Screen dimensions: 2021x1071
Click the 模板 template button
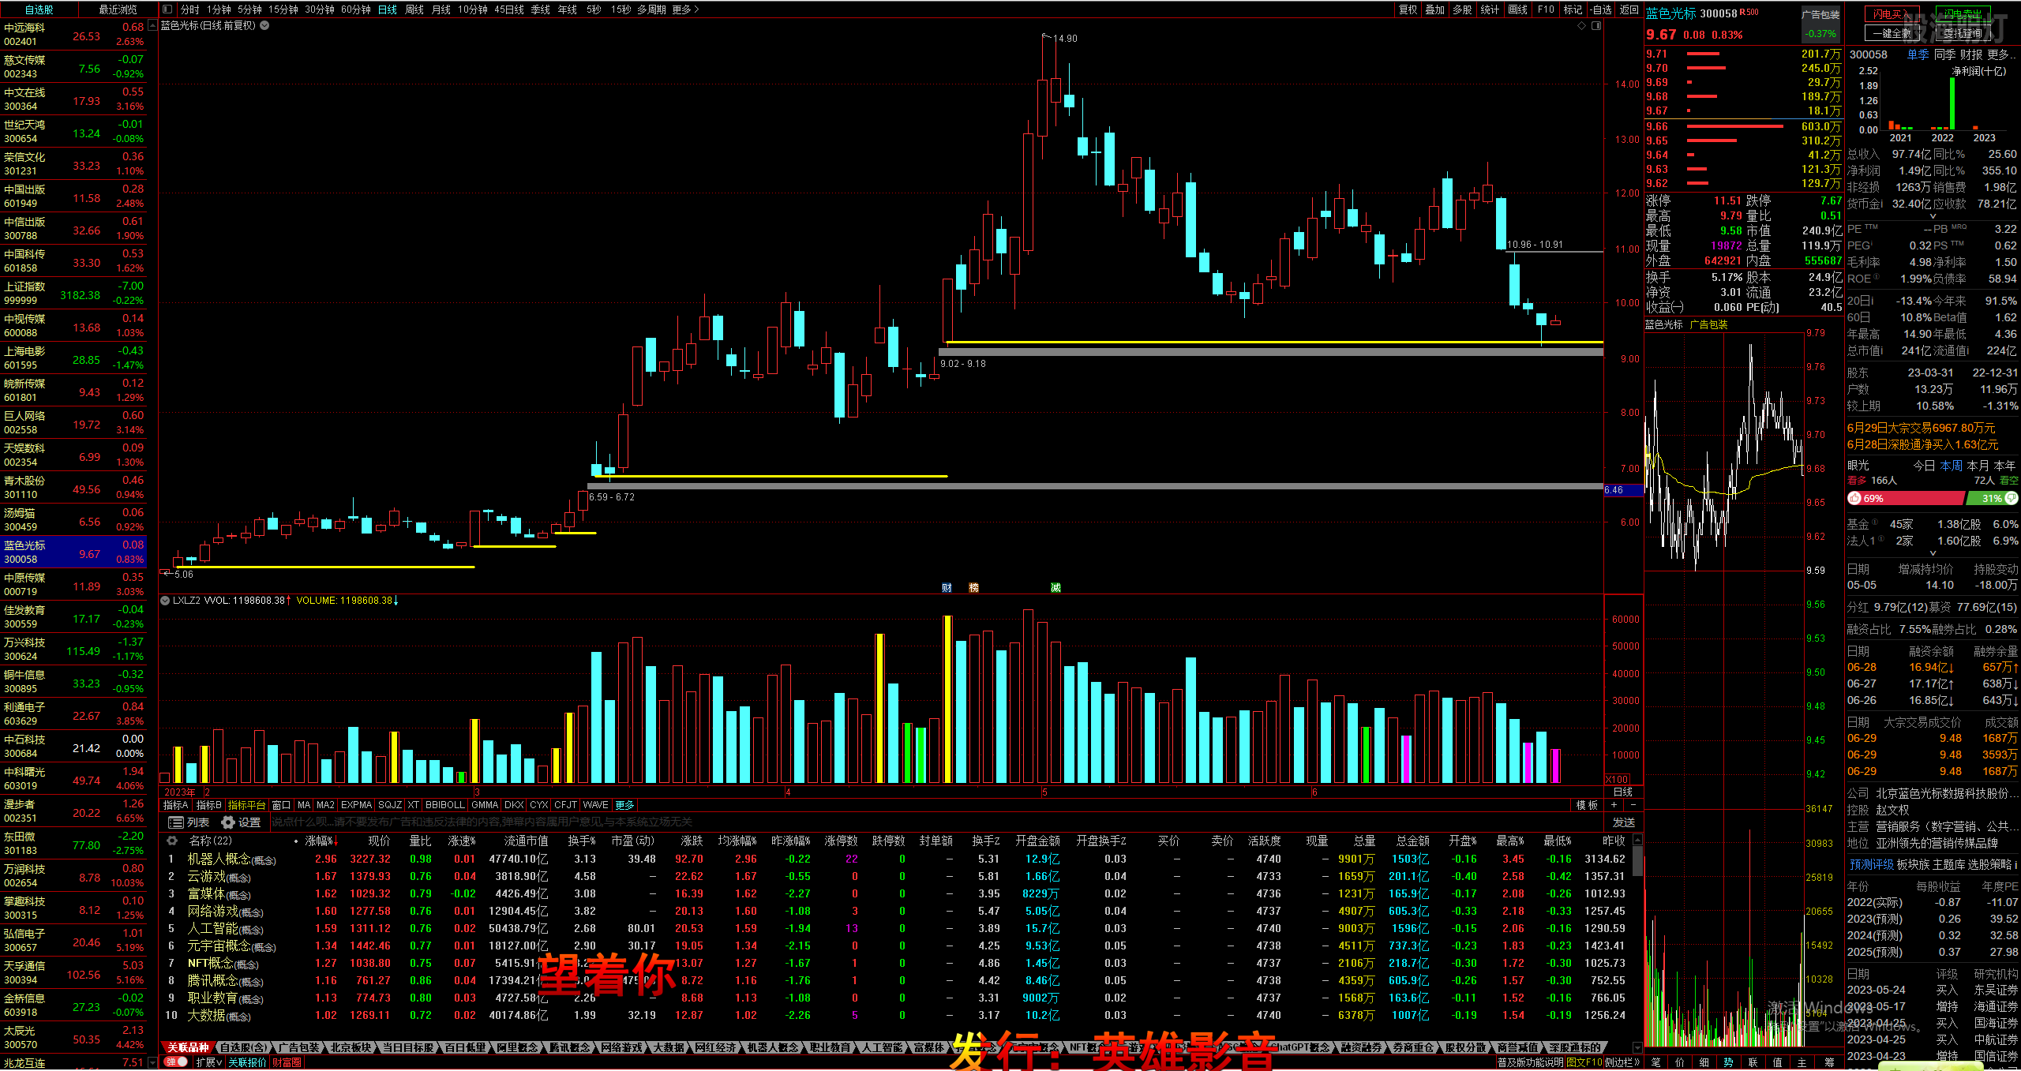[1587, 805]
